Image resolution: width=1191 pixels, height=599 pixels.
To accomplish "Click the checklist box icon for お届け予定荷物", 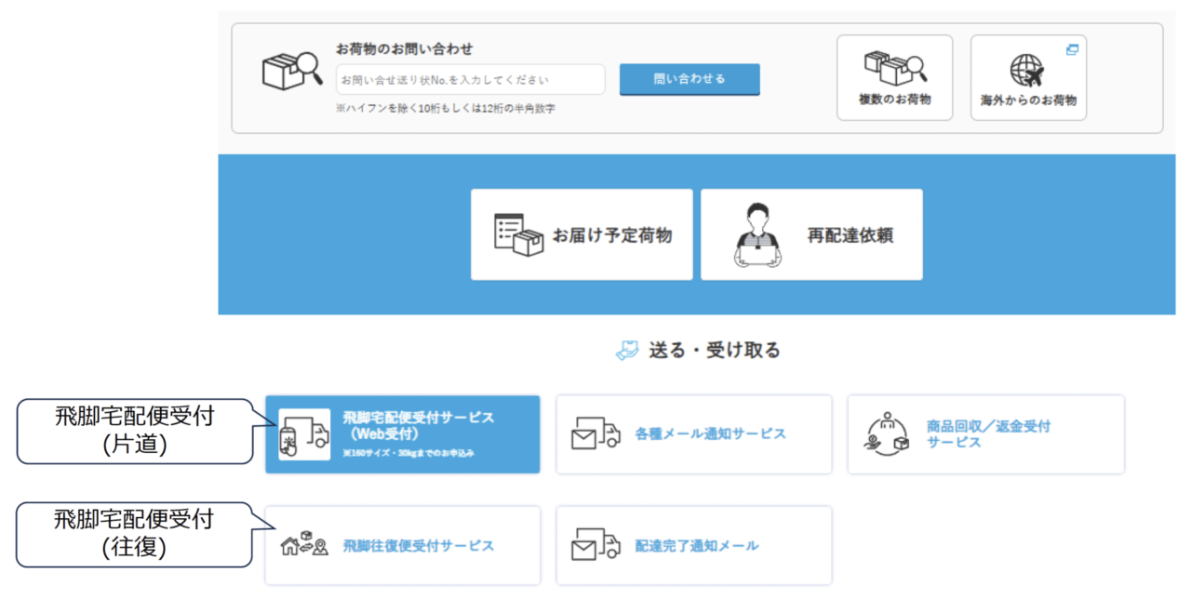I will click(x=518, y=235).
